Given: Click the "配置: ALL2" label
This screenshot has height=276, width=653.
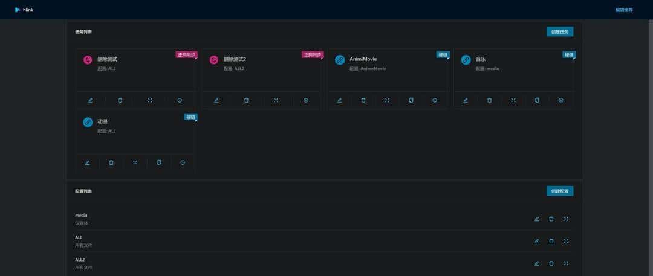Looking at the screenshot, I should 233,69.
